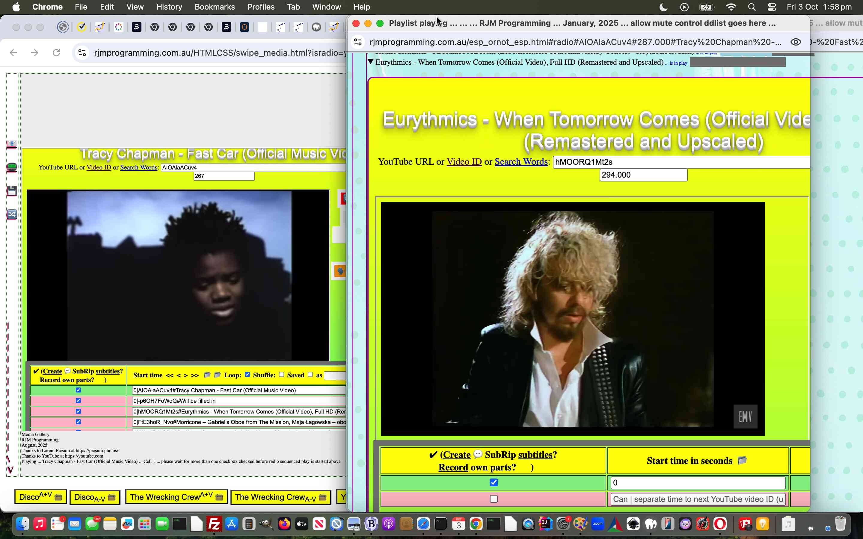863x539 pixels.
Task: Open FileZilla from the Dock
Action: coord(214,524)
